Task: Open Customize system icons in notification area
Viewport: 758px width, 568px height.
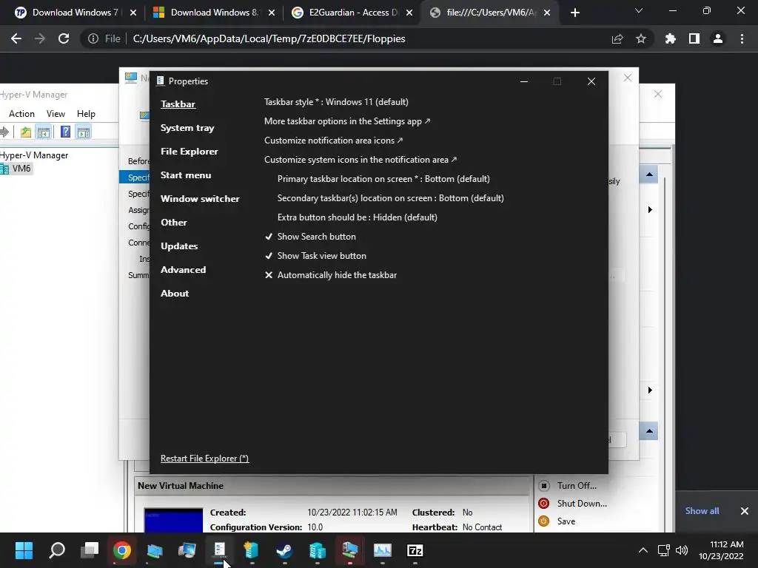Action: [x=360, y=160]
